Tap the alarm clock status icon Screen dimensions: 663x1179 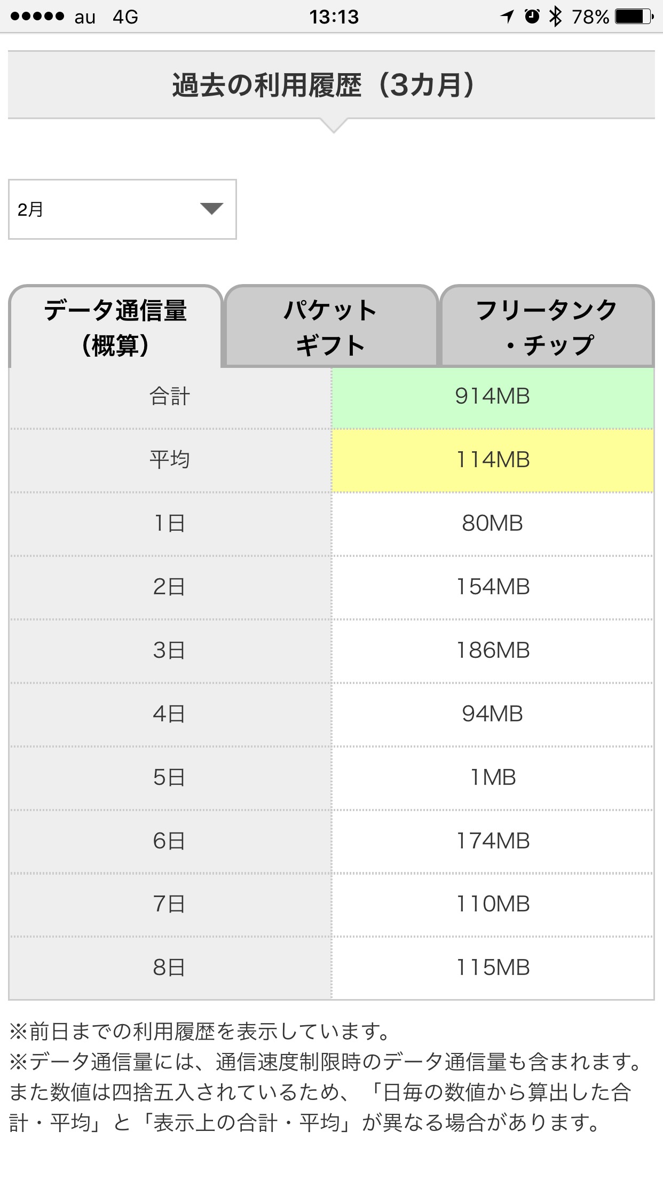[x=532, y=17]
